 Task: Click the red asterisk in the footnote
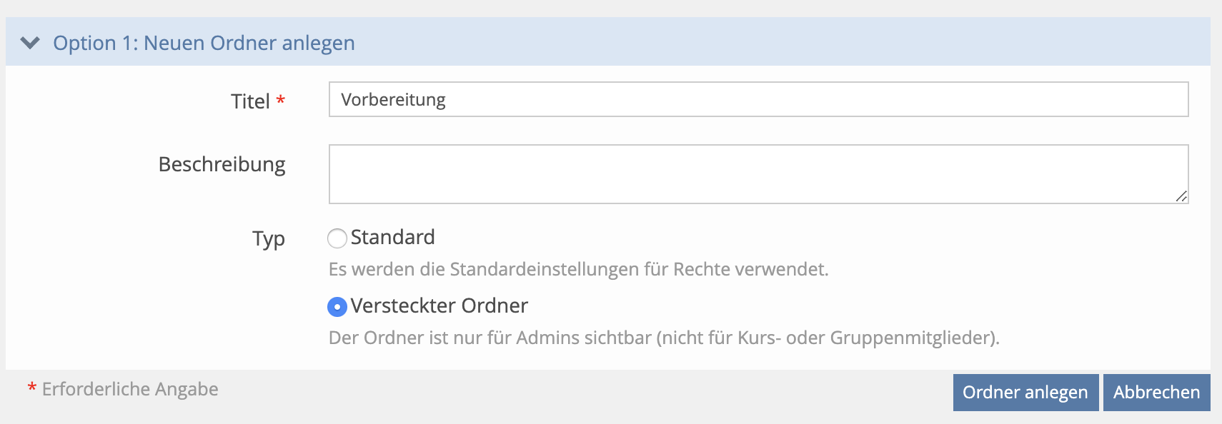pos(32,388)
